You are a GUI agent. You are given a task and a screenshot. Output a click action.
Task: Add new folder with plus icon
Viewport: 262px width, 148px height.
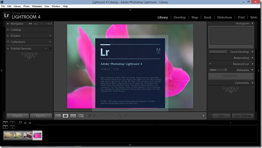click(50, 36)
